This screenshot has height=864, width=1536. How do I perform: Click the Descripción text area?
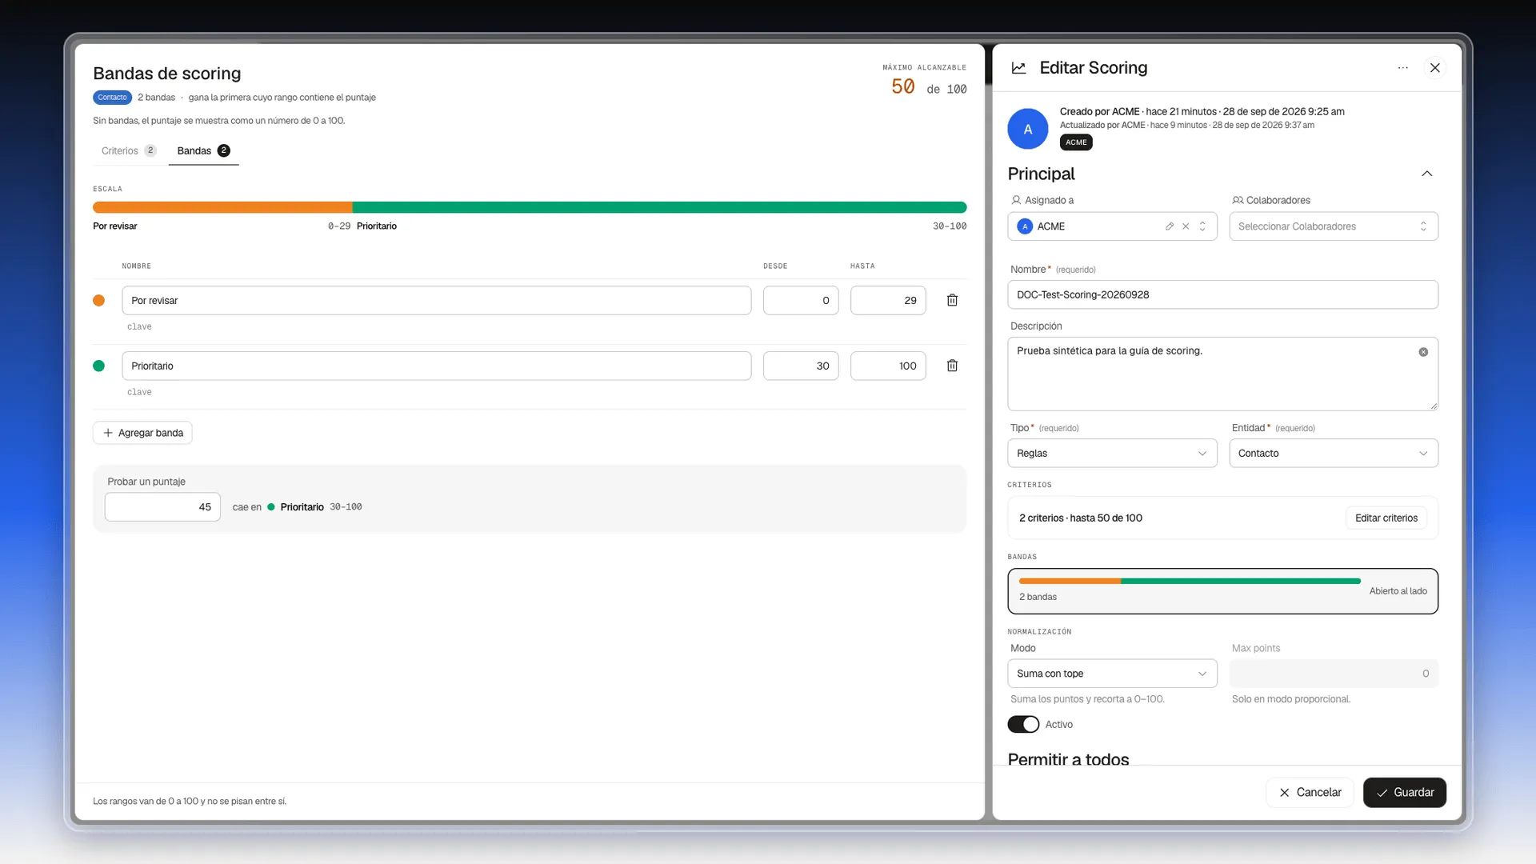pos(1222,374)
